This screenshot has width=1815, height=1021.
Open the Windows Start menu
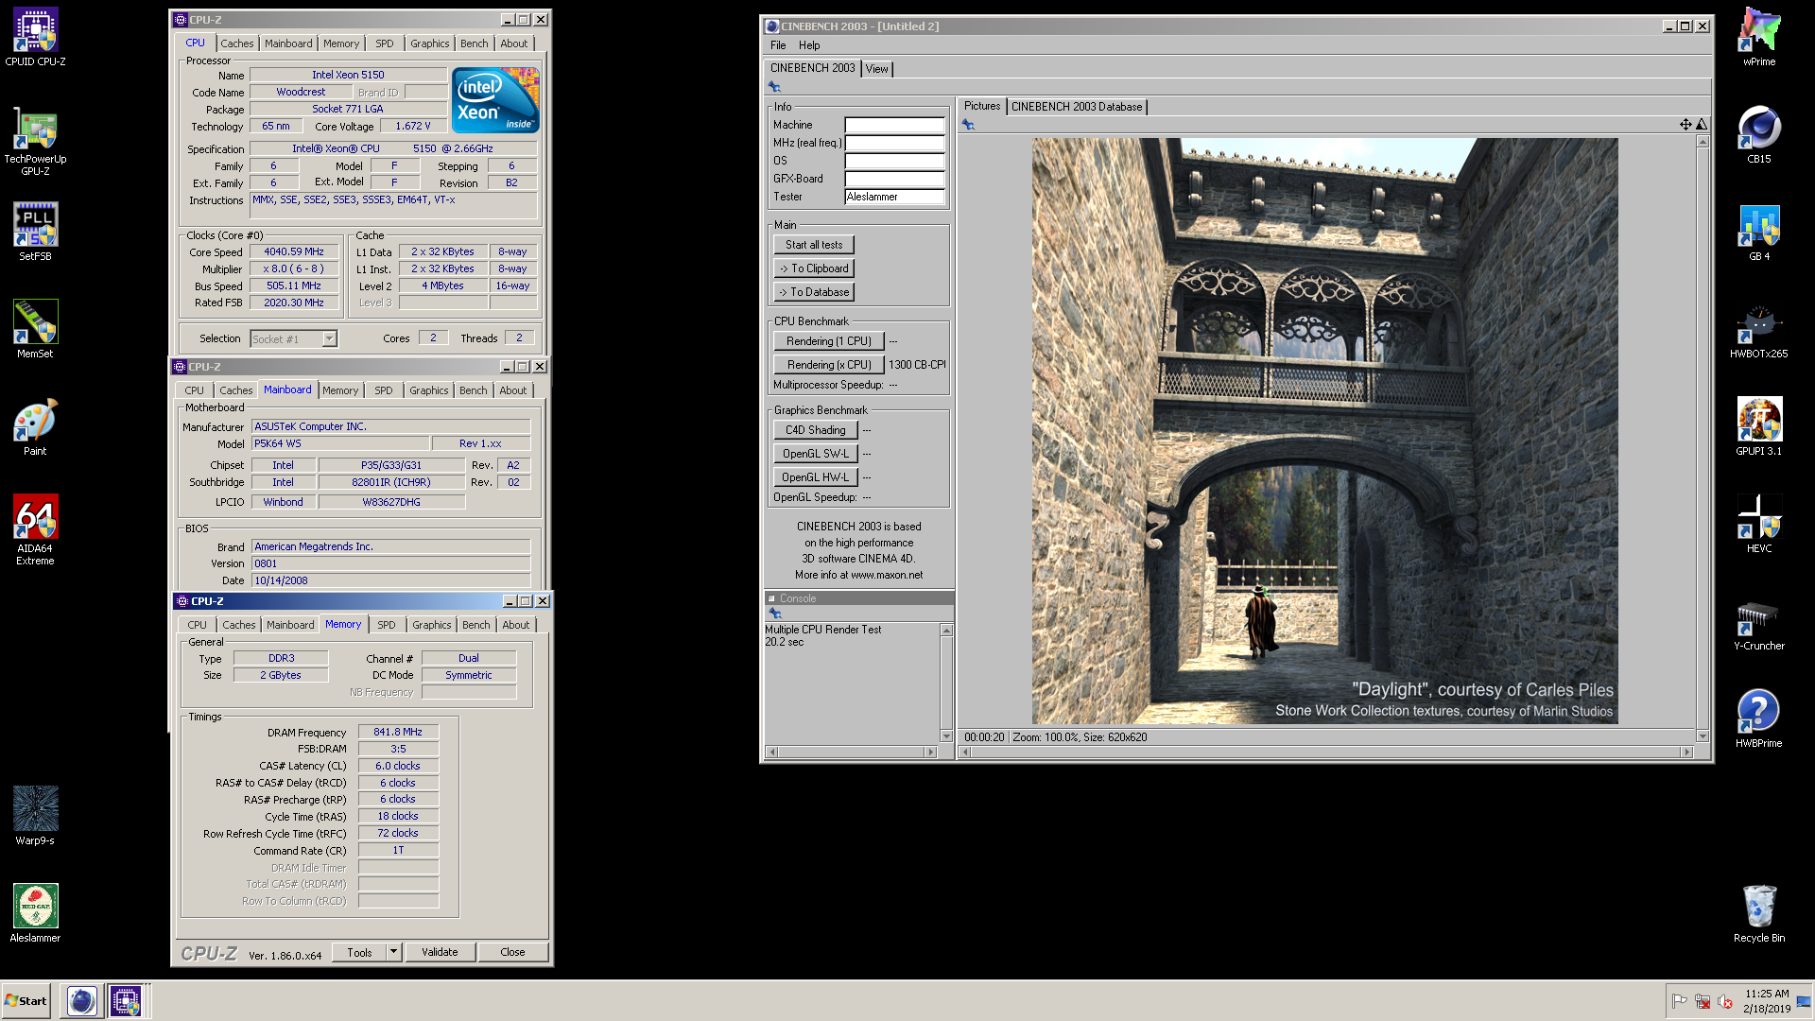(x=26, y=1000)
